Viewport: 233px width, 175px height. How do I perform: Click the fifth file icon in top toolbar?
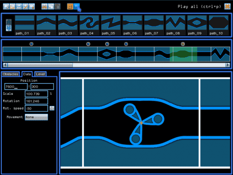[32, 6]
